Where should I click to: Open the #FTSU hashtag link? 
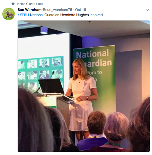pyautogui.click(x=23, y=15)
